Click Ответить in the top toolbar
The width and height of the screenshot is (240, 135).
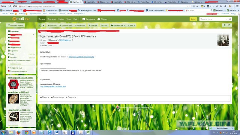52,25
